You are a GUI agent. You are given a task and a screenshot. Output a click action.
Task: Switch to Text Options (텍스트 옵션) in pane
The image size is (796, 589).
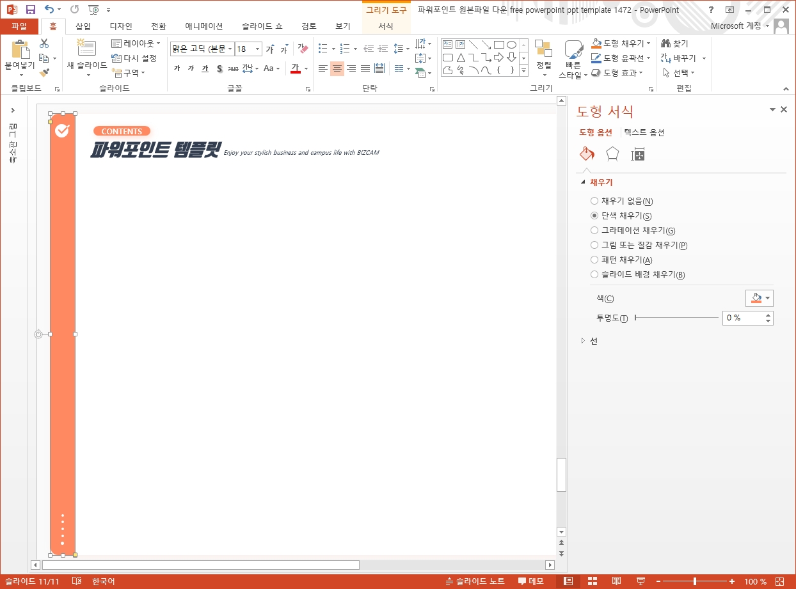(x=644, y=132)
